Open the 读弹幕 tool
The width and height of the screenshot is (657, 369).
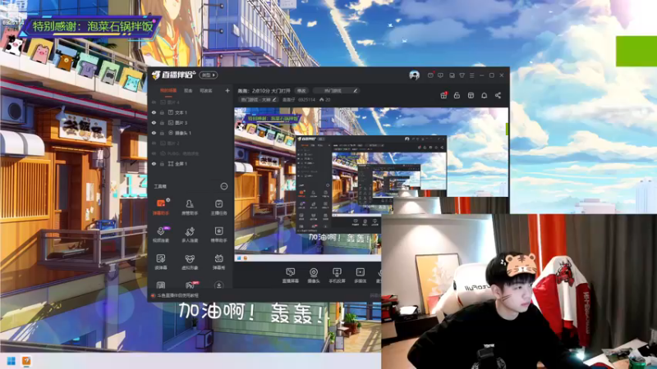(160, 262)
